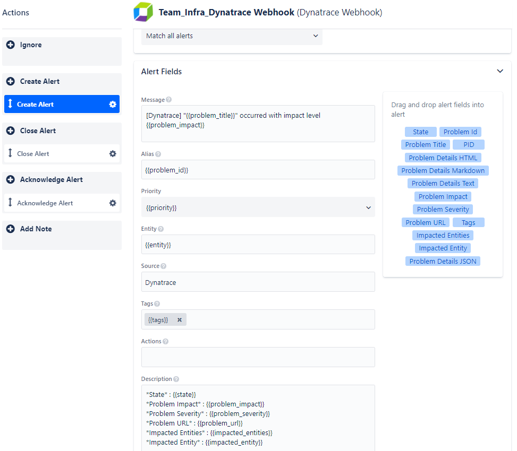Open help tooltip for Actions field

tap(166, 341)
